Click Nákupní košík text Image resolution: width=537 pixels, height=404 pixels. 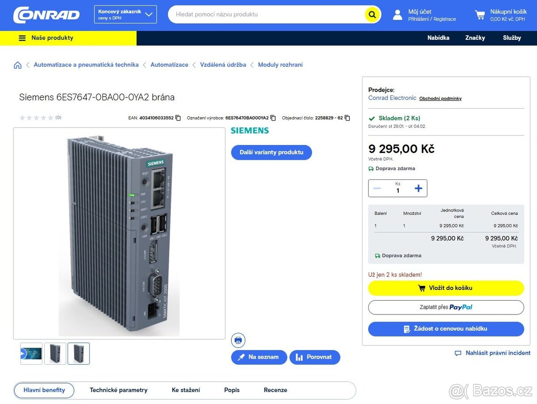[508, 12]
